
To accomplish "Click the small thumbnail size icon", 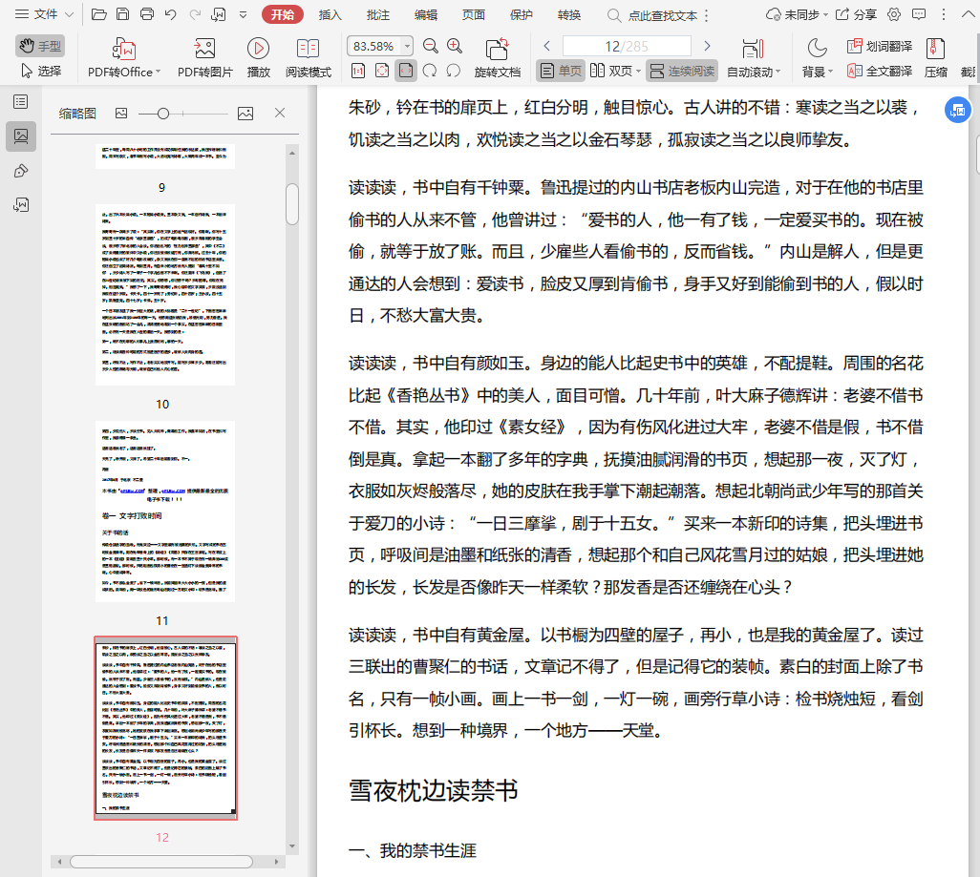I will (x=121, y=113).
